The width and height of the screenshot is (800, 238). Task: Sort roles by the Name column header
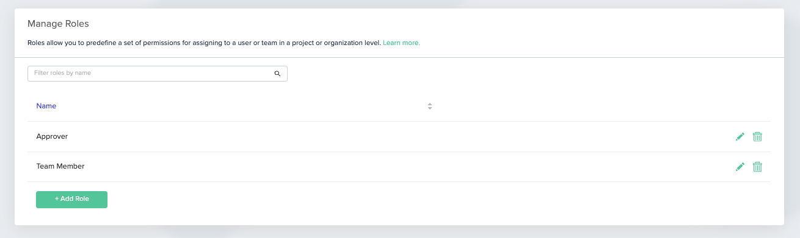coord(46,106)
